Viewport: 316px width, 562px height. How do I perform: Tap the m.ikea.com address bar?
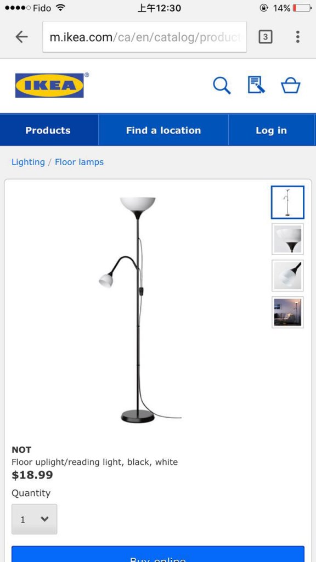pyautogui.click(x=145, y=37)
